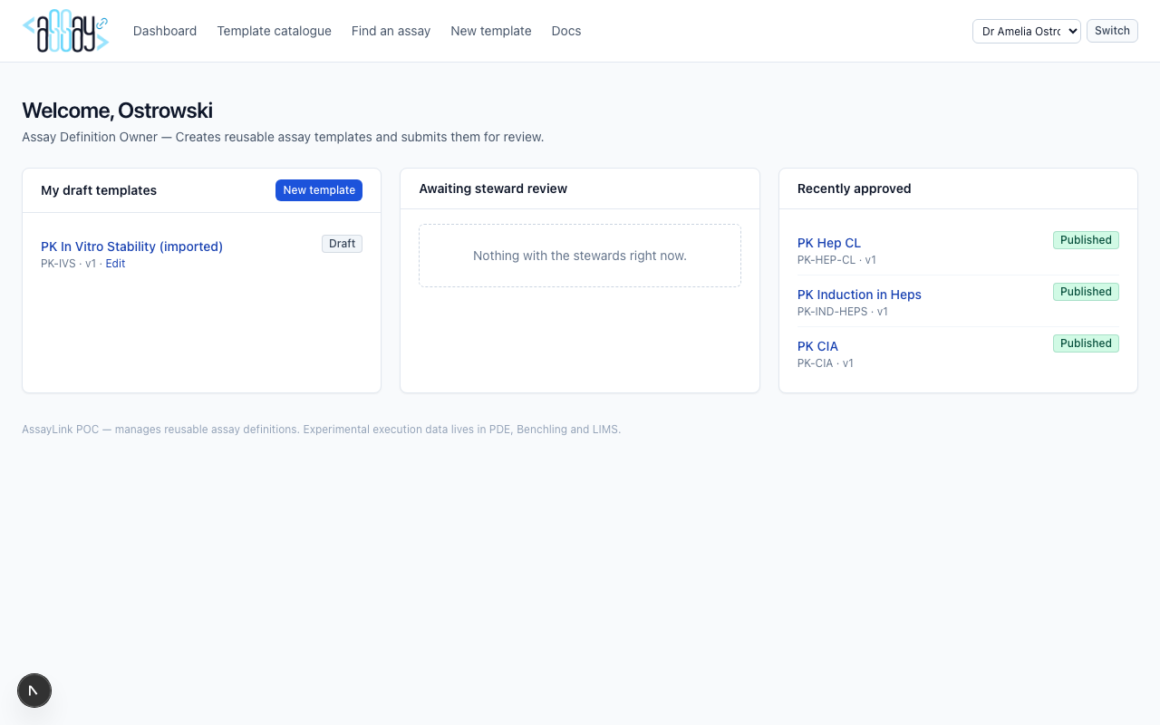Image resolution: width=1160 pixels, height=725 pixels.
Task: Open the PK Induction in Heps template
Action: (859, 295)
